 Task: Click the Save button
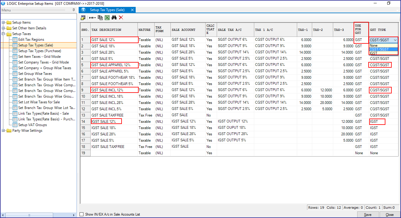pyautogui.click(x=367, y=215)
